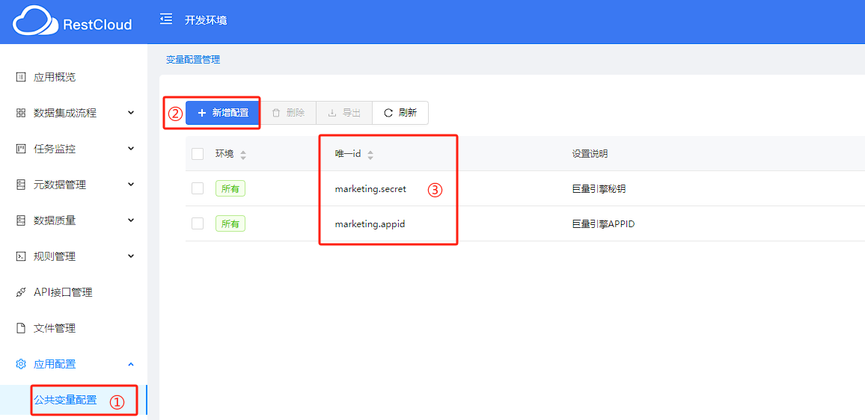Expand the 数据集成流程 menu chevron

click(x=131, y=113)
